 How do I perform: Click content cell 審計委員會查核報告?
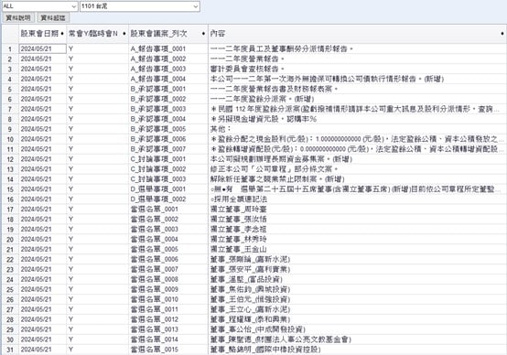click(357, 69)
